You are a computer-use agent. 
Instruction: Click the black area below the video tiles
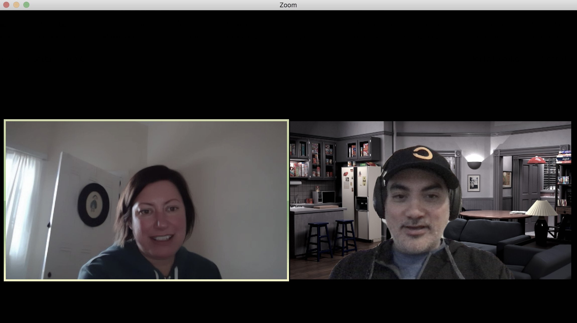tap(288, 301)
